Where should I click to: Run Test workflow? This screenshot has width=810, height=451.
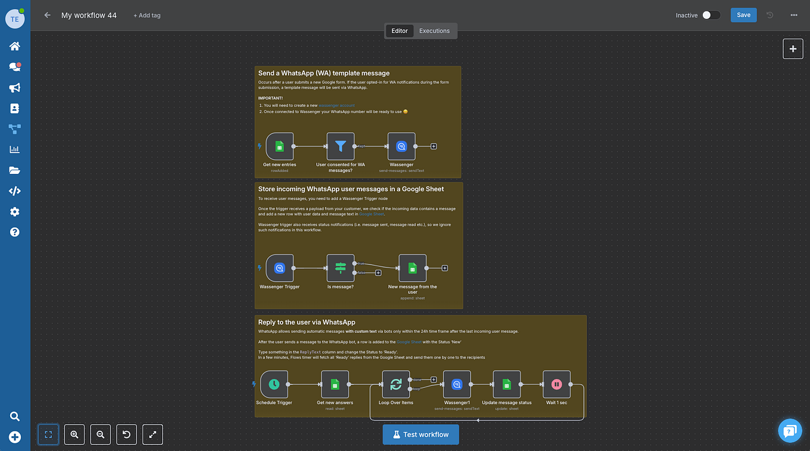[421, 434]
